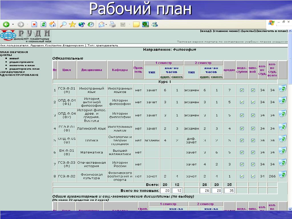Click refresh icon for Латинский язык row

[x=282, y=127]
